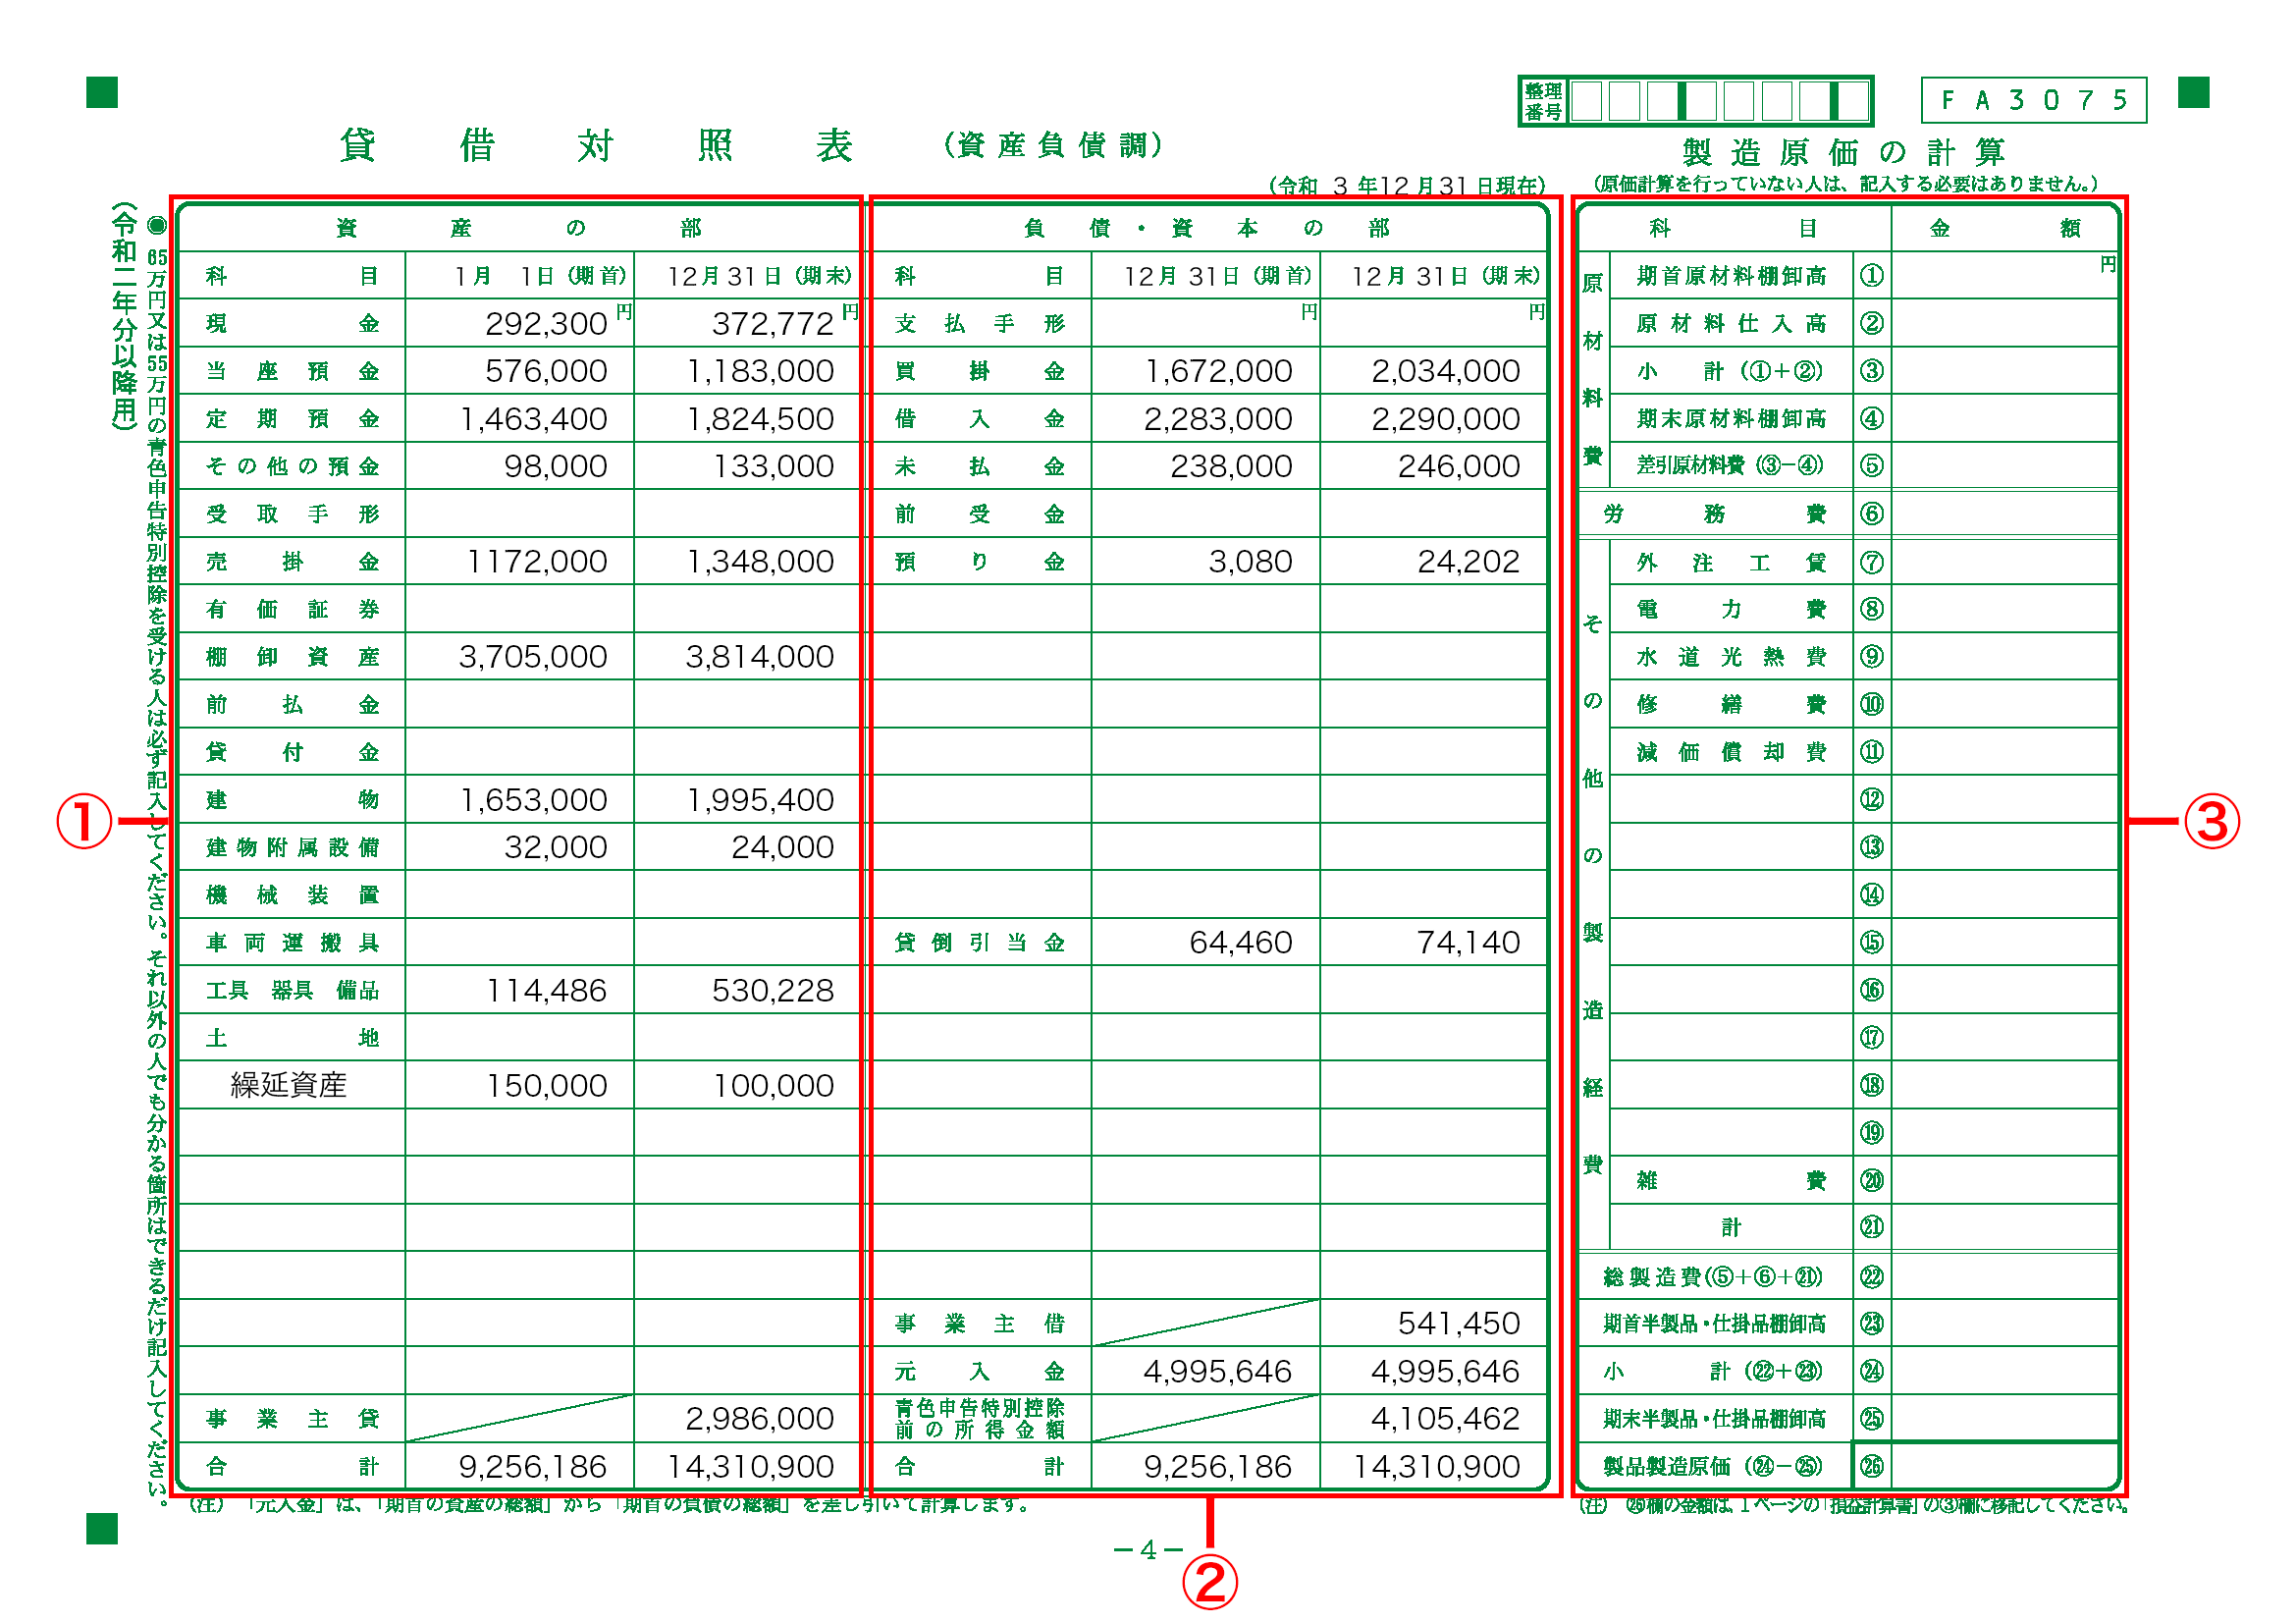Select the 133,000 value

click(773, 467)
